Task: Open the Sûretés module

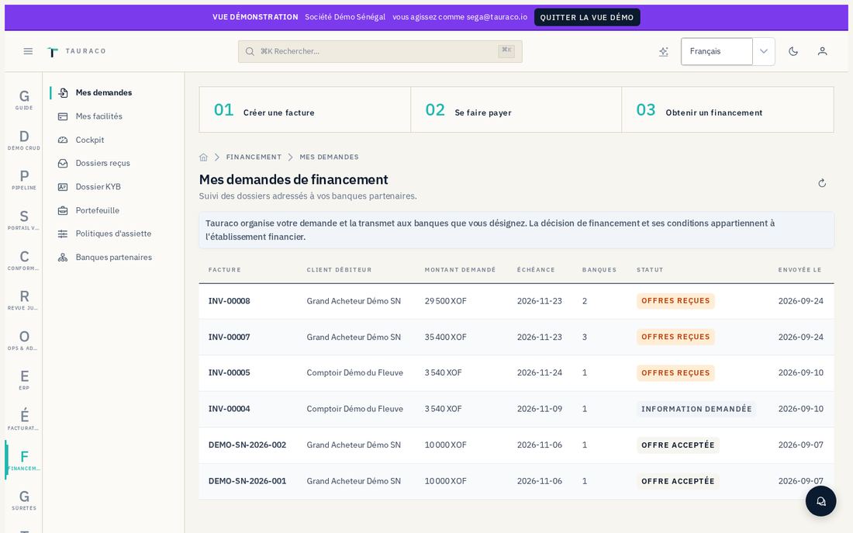Action: pyautogui.click(x=24, y=500)
